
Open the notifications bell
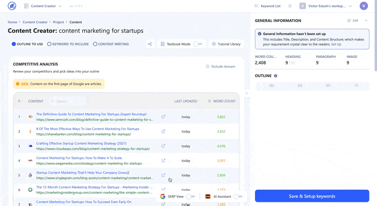290,6
